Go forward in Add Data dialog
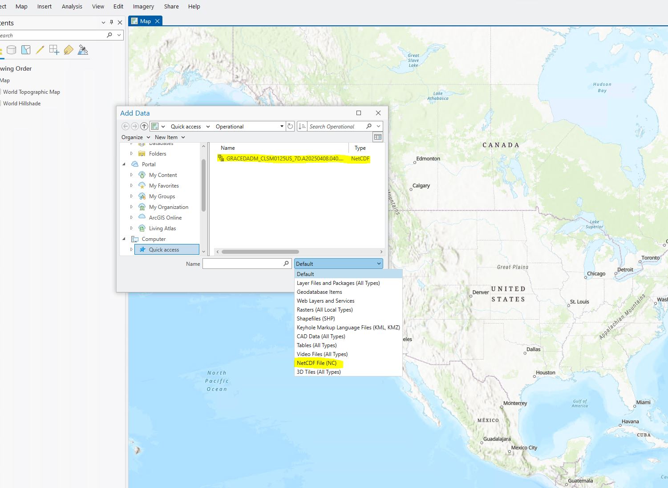This screenshot has width=668, height=488. click(134, 126)
